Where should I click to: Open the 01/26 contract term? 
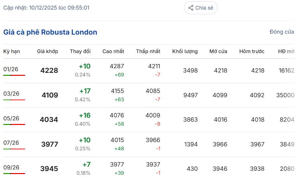[11, 69]
